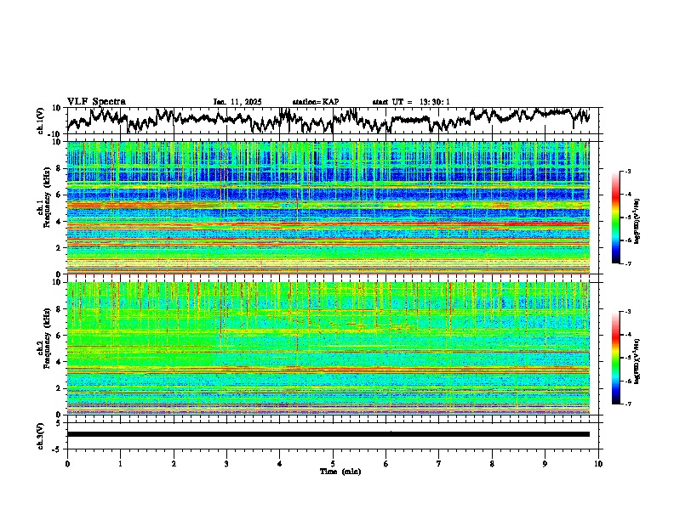This screenshot has height=520, width=674.
Task: Click the "-7" label on the ch.2 color scale
Action: tap(628, 404)
